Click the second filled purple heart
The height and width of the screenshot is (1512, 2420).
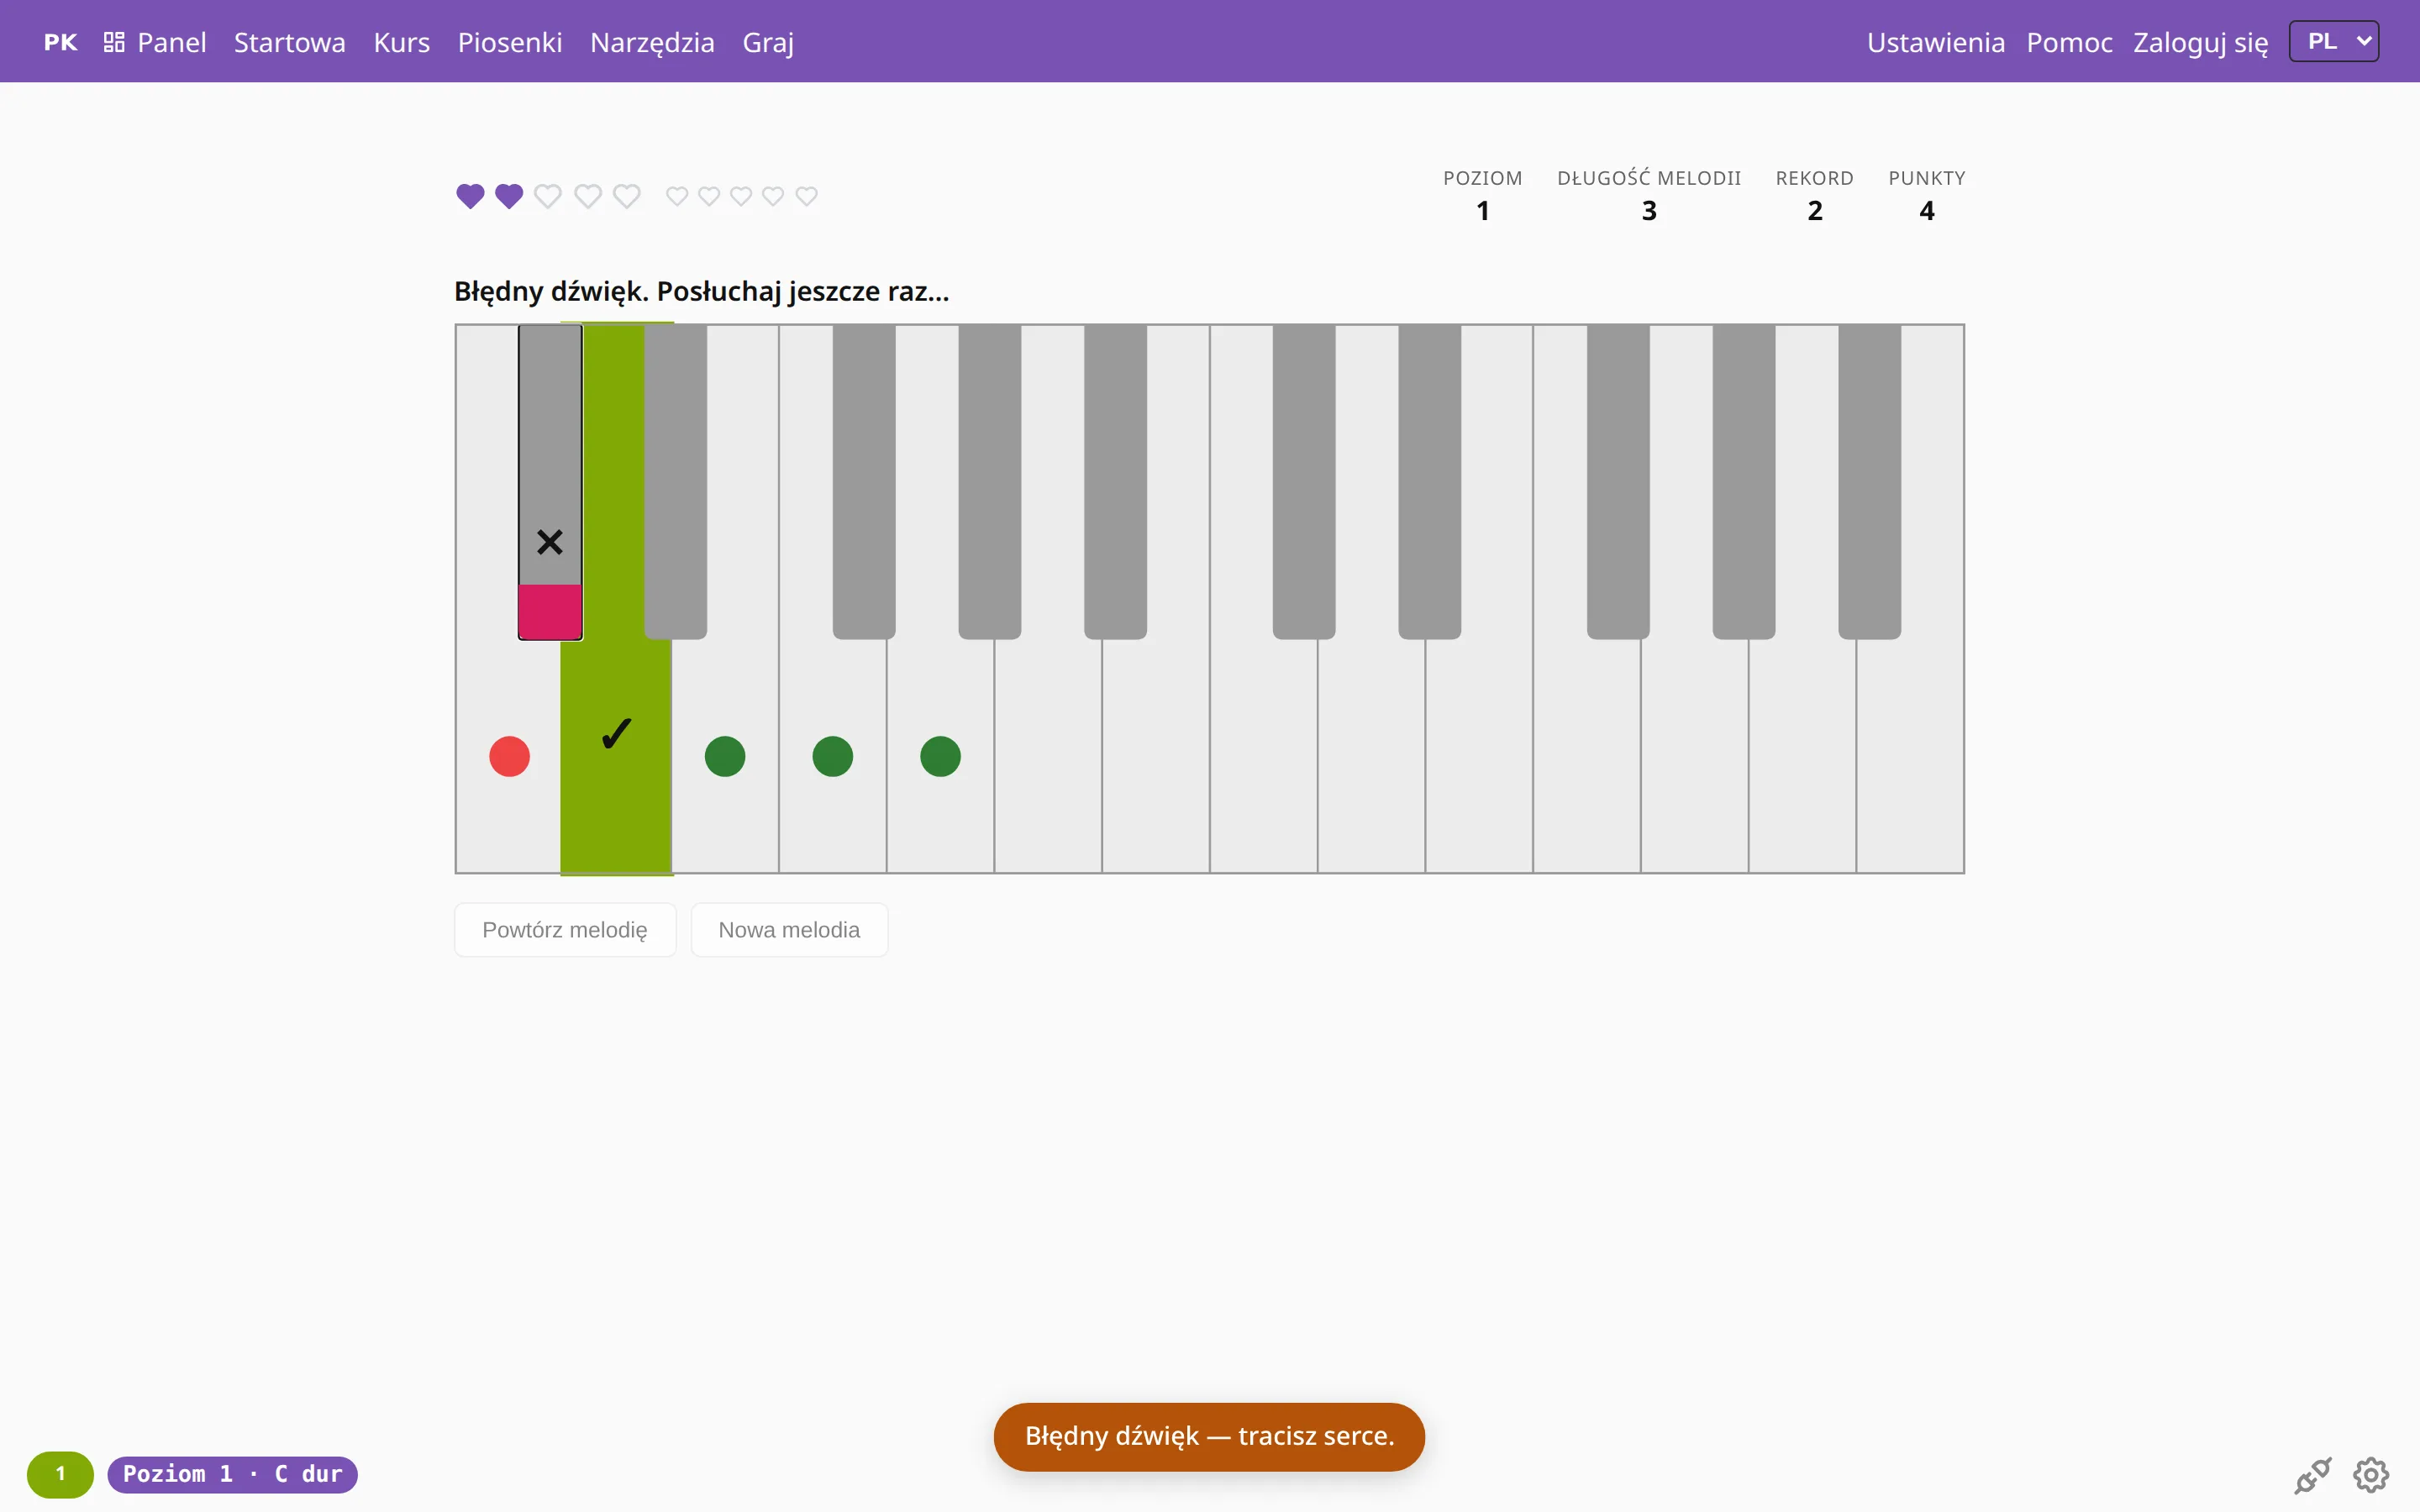tap(509, 196)
